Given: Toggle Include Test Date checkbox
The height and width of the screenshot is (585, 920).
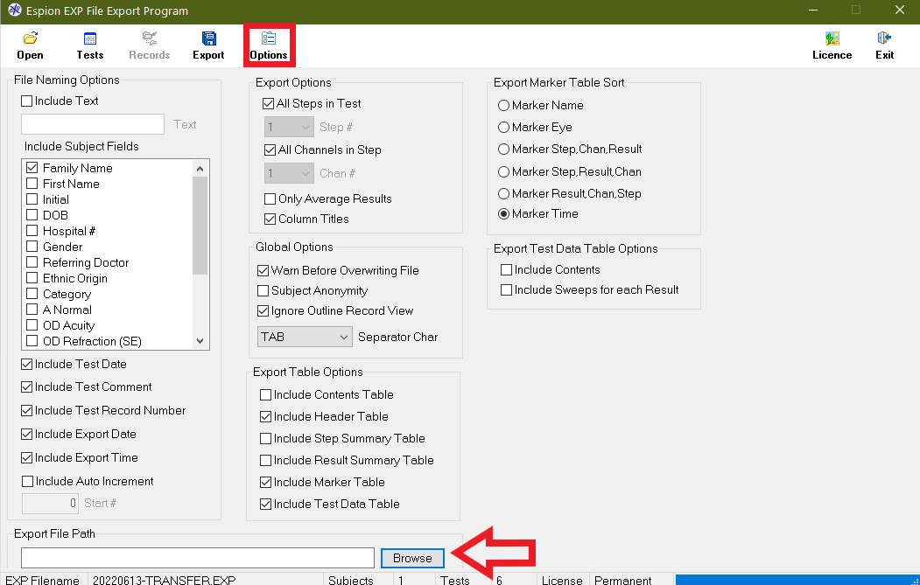Looking at the screenshot, I should (x=27, y=364).
